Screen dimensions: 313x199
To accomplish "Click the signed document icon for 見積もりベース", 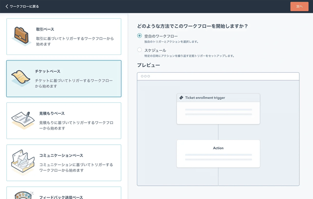I will coord(23,120).
